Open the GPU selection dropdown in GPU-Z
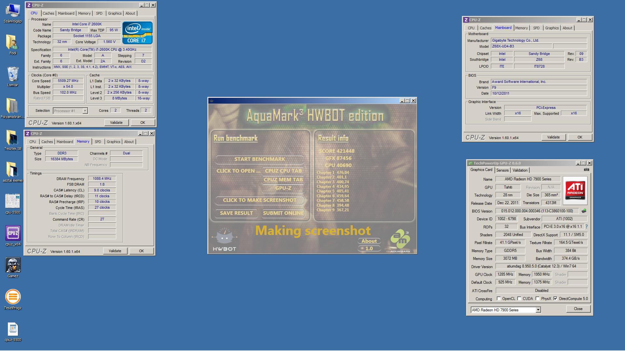The width and height of the screenshot is (625, 351). point(538,310)
